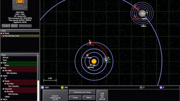Viewport: 180px width, 101px height.
Task: Open the Officers screen
Action: click(x=89, y=98)
